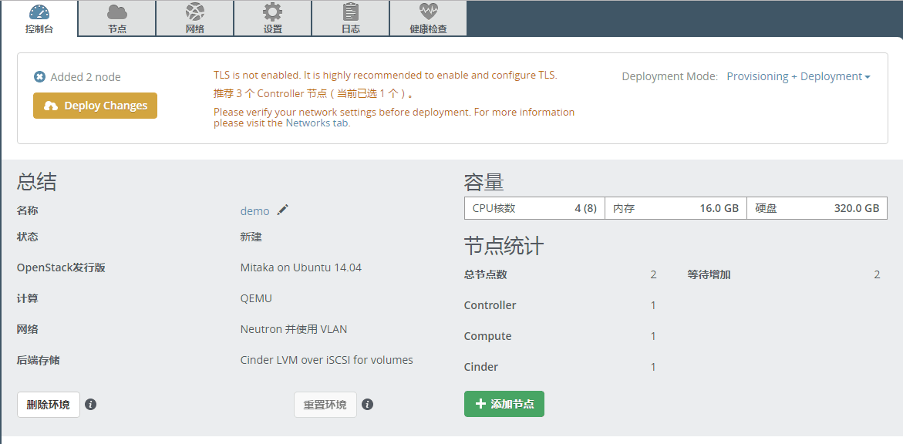Click the Cinder node count row
903x444 pixels.
(x=561, y=367)
